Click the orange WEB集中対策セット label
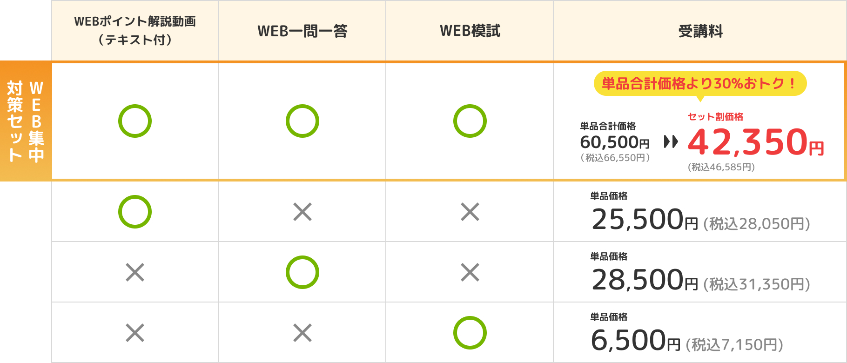The height and width of the screenshot is (363, 847). coord(26,121)
